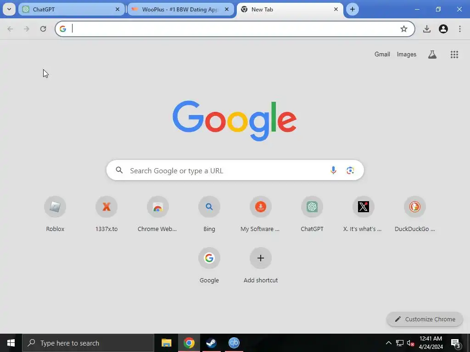Click the Chrome taskbar icon
Viewport: 470px width, 352px height.
(x=189, y=343)
